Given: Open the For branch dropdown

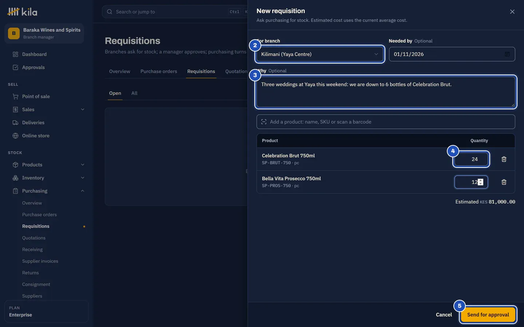Looking at the screenshot, I should click(x=320, y=54).
